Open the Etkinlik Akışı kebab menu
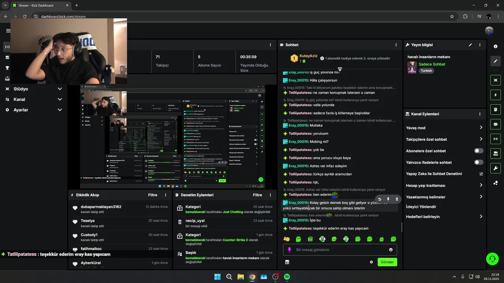The width and height of the screenshot is (504, 283). click(165, 195)
